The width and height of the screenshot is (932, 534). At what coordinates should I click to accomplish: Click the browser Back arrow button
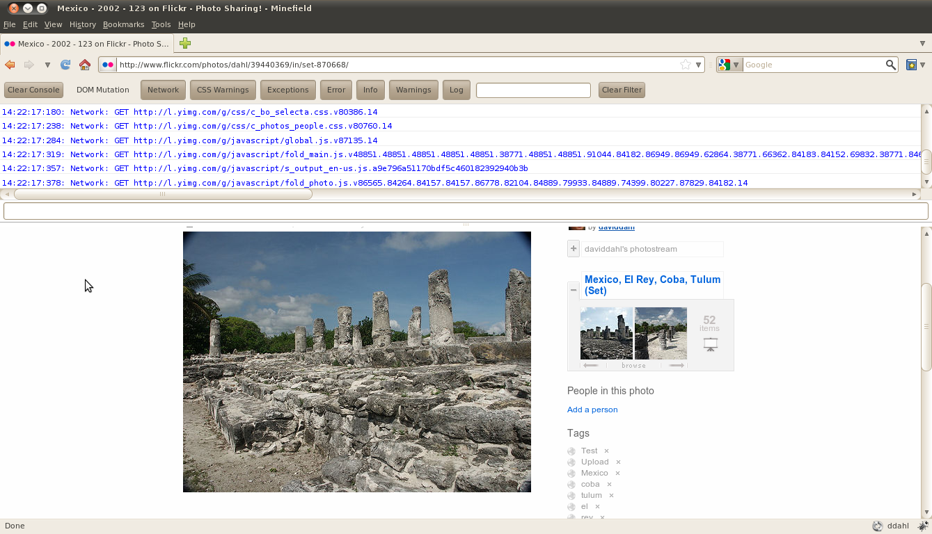point(10,65)
